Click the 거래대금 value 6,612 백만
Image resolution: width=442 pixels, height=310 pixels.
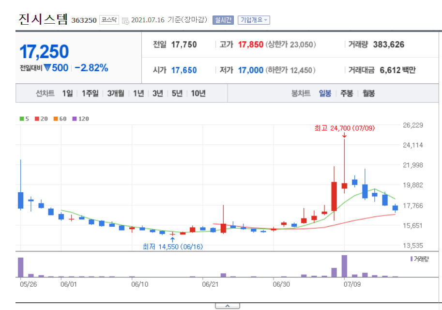point(398,70)
